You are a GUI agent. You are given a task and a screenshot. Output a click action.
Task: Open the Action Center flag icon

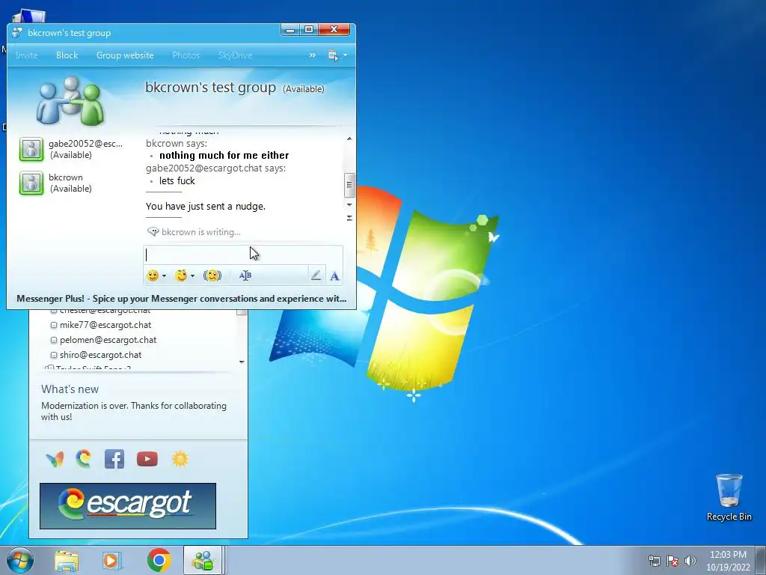pos(672,561)
